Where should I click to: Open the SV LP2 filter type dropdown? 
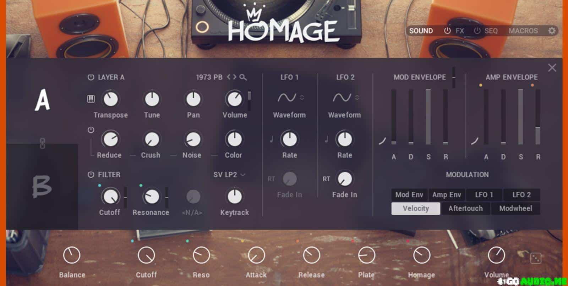pos(229,174)
